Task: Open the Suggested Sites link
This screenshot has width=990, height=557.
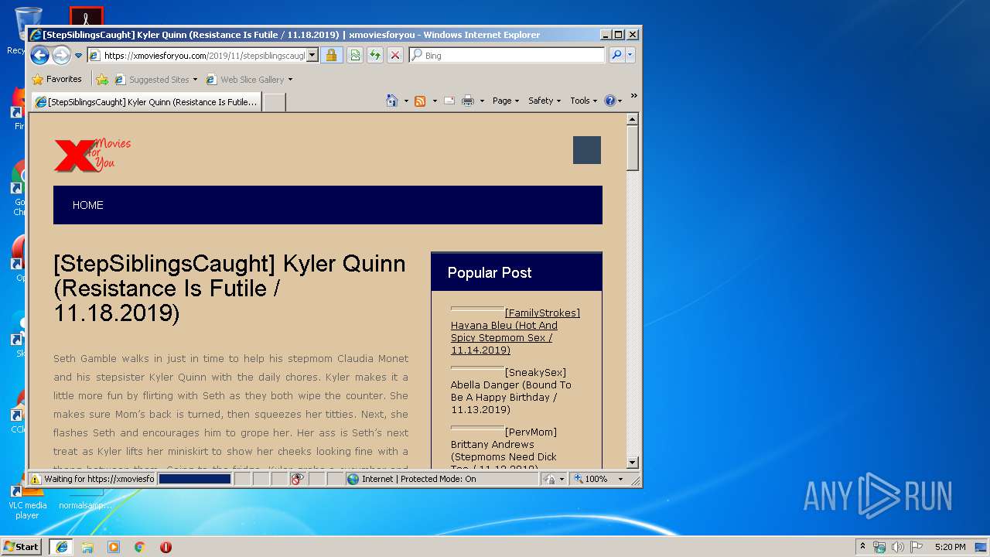Action: [155, 80]
